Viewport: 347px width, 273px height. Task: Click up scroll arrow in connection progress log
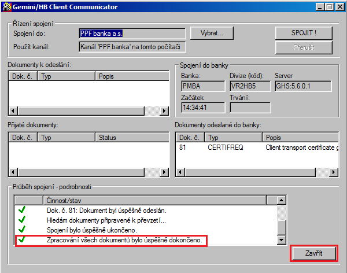281,200
